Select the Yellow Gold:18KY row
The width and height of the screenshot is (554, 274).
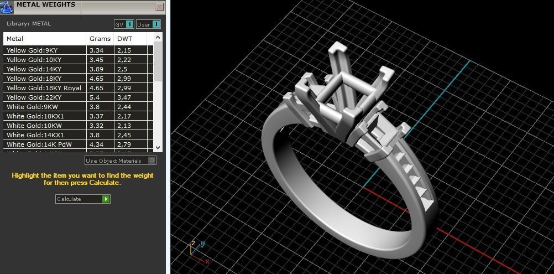(x=79, y=79)
